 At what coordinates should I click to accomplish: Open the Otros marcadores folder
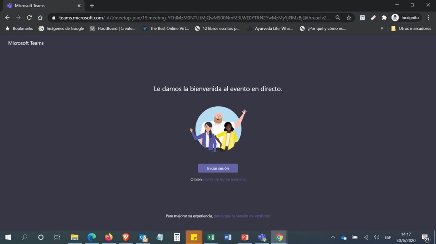(x=411, y=29)
